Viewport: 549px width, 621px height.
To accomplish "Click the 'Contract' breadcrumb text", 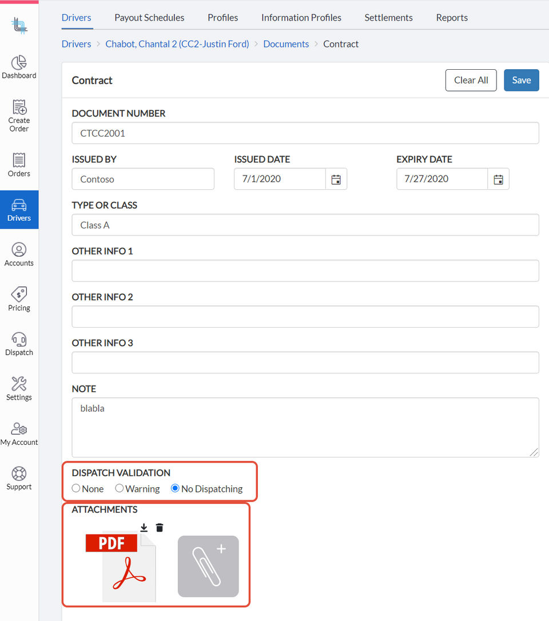I will pyautogui.click(x=341, y=44).
